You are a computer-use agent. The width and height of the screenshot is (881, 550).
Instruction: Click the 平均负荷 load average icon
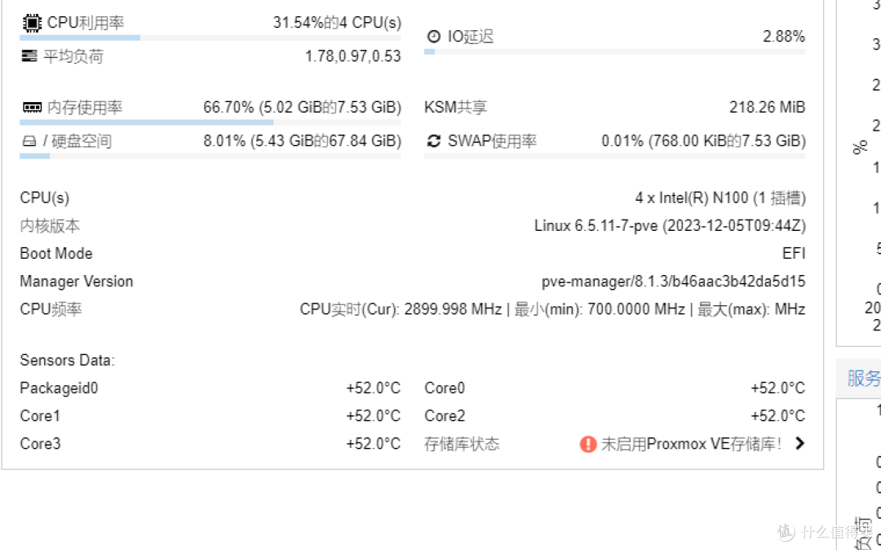[29, 55]
